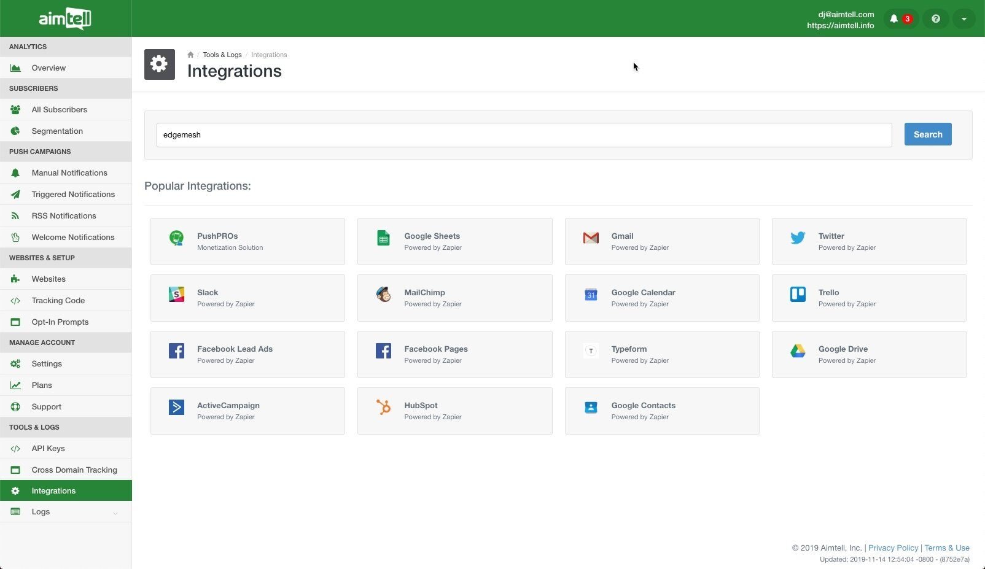Select the MailChimp monkey icon
Screen dimensions: 985x569
[383, 295]
